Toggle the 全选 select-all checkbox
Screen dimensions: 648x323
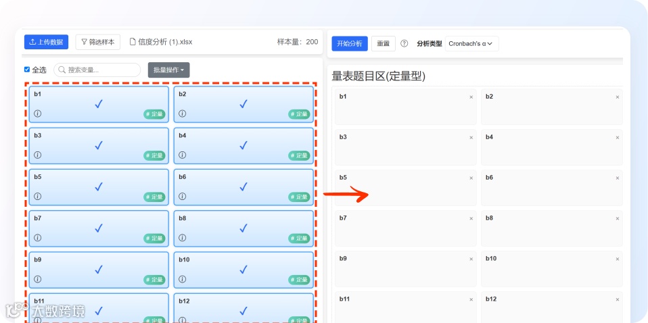(27, 70)
